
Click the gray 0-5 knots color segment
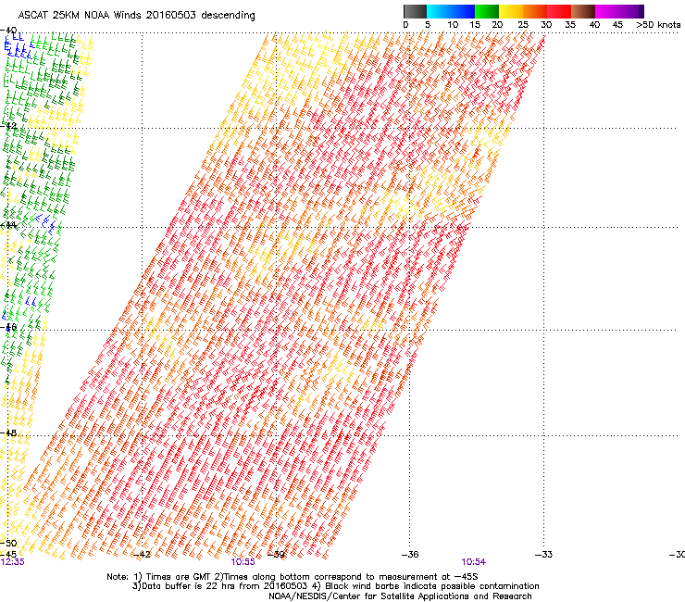point(415,11)
